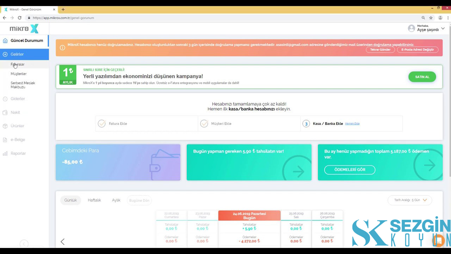Open Chrome menu three dots

(448, 18)
